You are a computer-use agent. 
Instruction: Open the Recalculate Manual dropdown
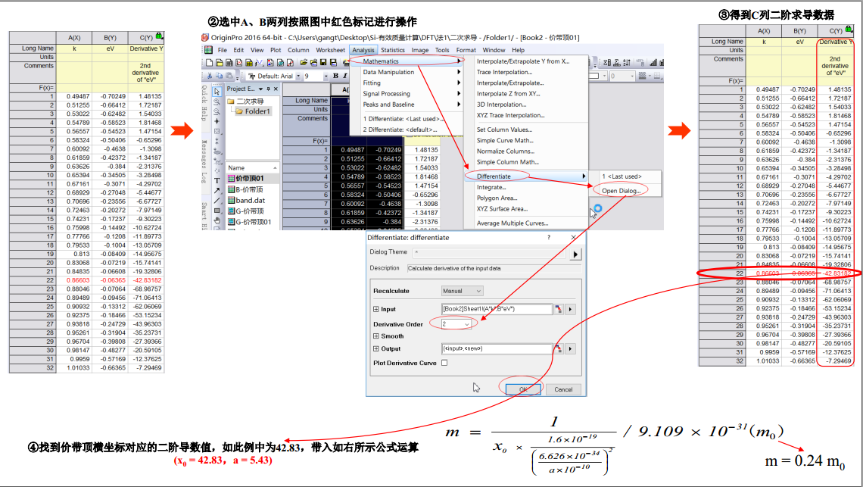[462, 290]
